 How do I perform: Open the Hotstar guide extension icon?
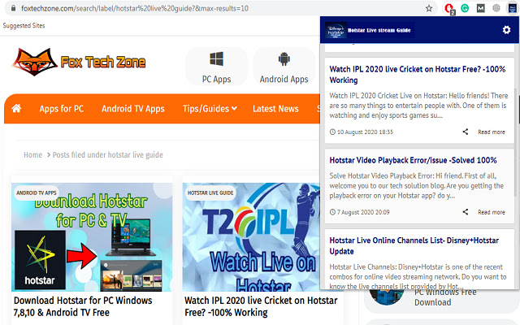tap(513, 8)
